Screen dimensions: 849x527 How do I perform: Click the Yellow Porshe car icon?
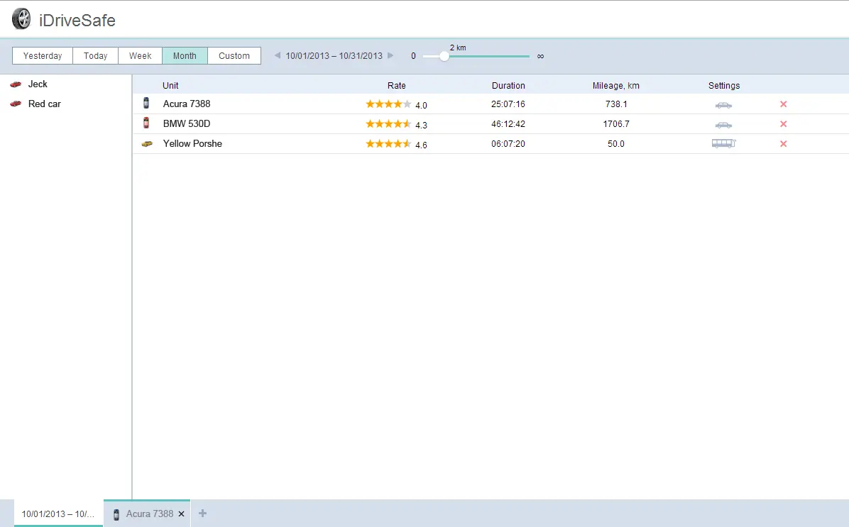(147, 144)
